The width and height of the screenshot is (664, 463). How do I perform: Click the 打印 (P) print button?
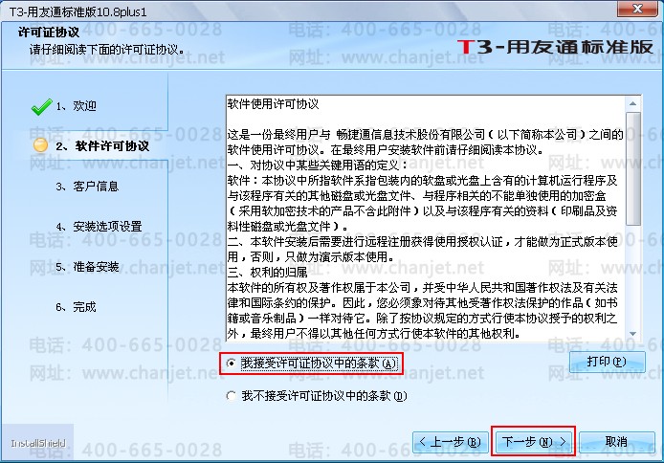click(607, 362)
